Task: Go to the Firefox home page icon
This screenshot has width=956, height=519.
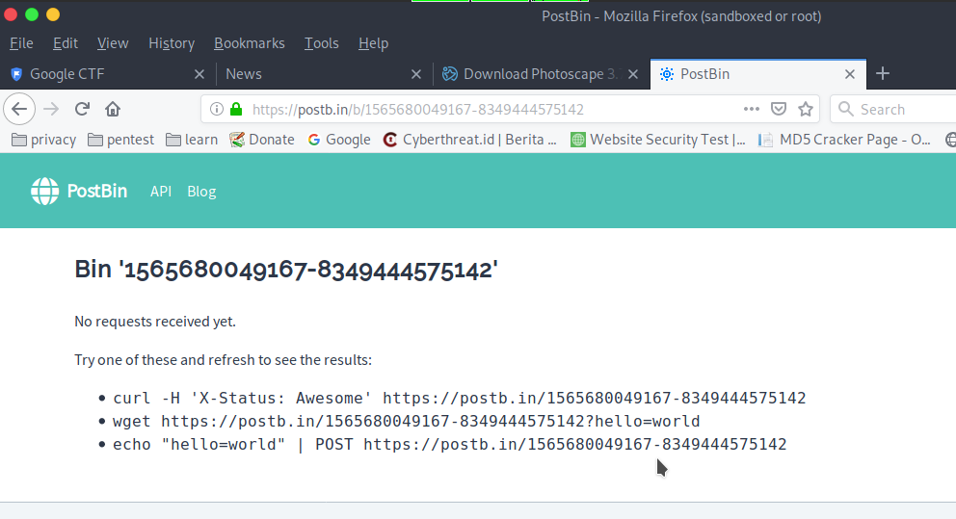Action: tap(113, 109)
